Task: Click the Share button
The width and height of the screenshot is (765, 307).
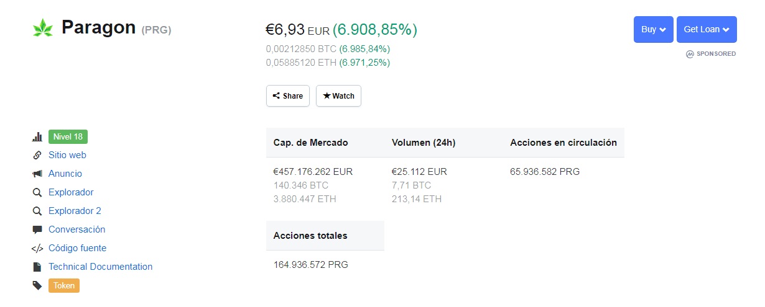Action: (288, 96)
